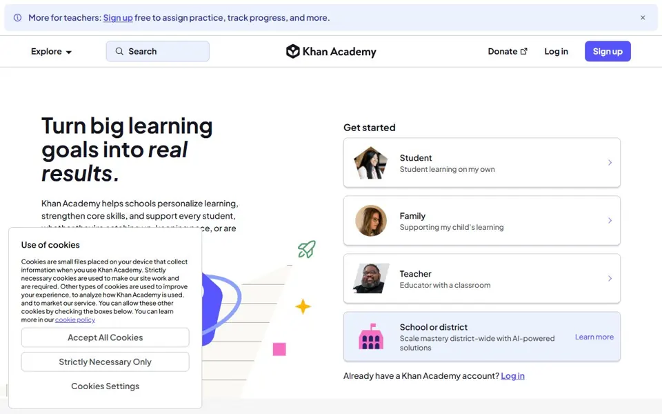Screen dimensions: 662x414
Task: Click the Student profile photo
Action: click(x=371, y=163)
